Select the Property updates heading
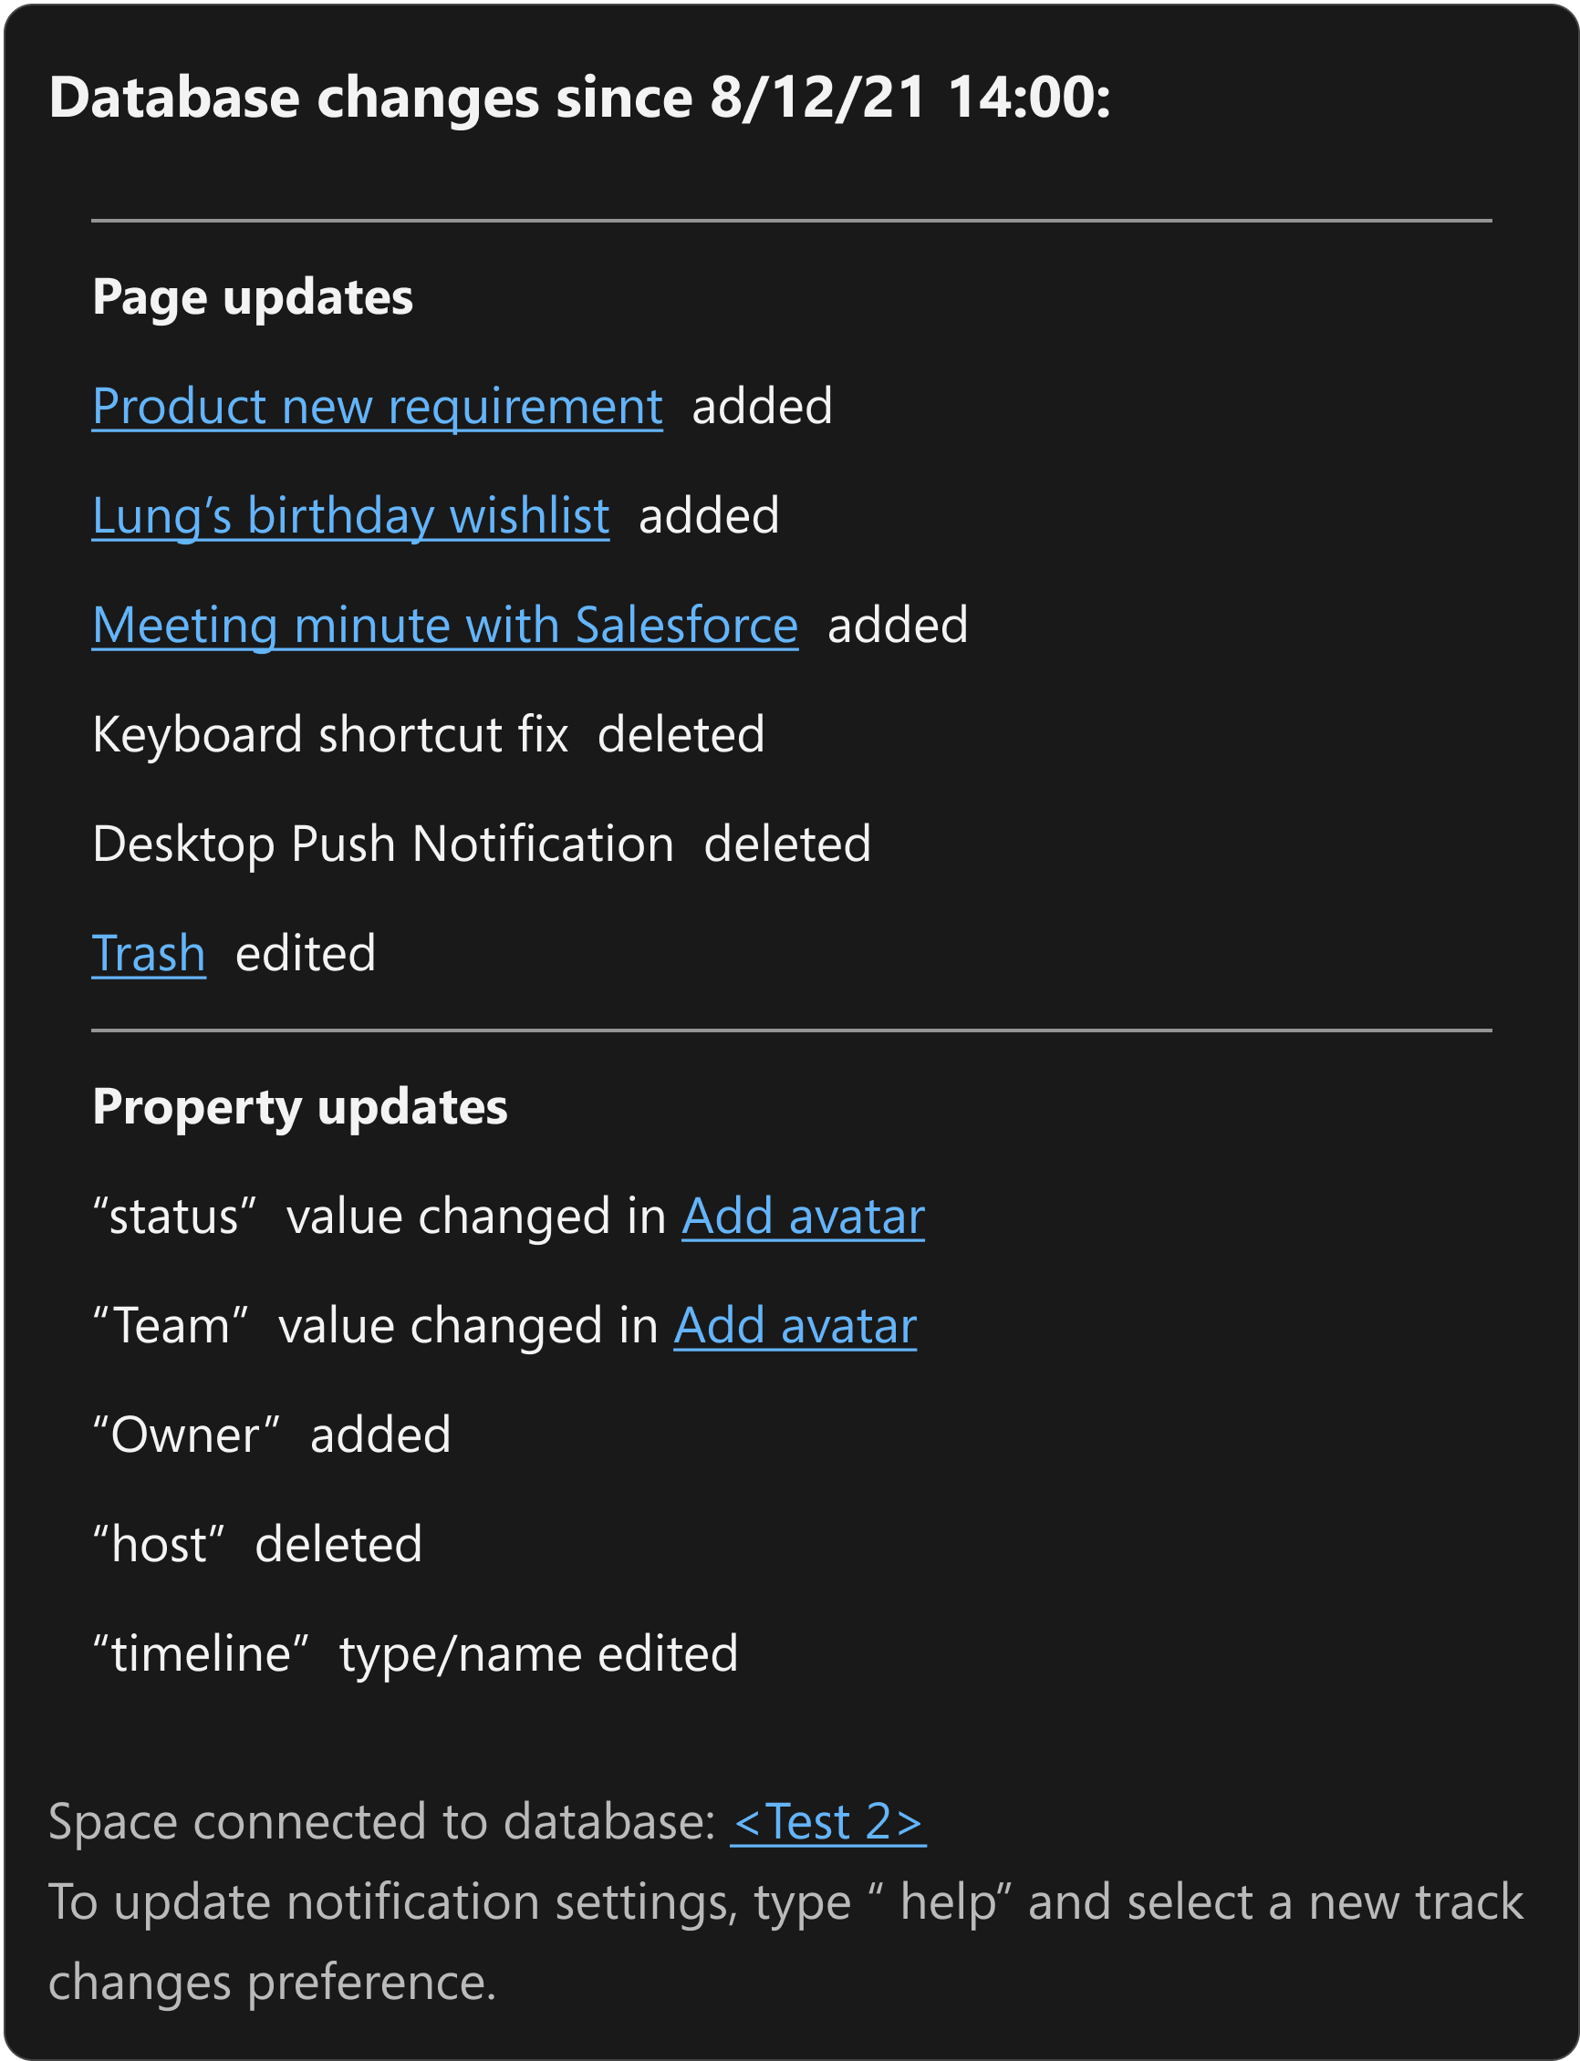The image size is (1580, 2061). click(300, 1108)
